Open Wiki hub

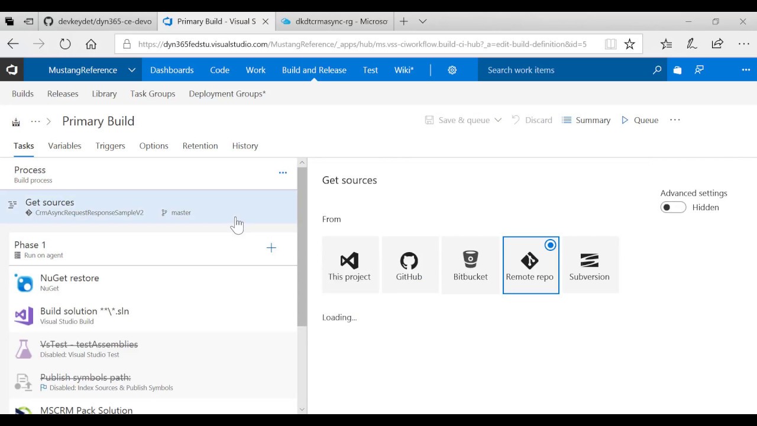404,70
